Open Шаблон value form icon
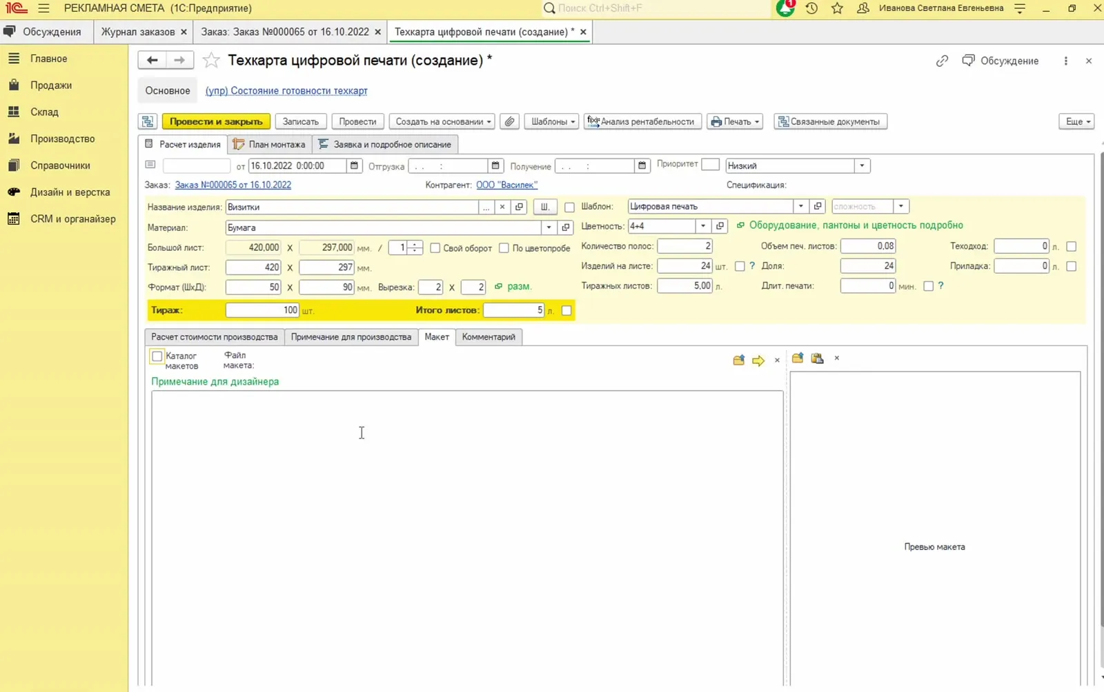The height and width of the screenshot is (692, 1104). coord(818,206)
